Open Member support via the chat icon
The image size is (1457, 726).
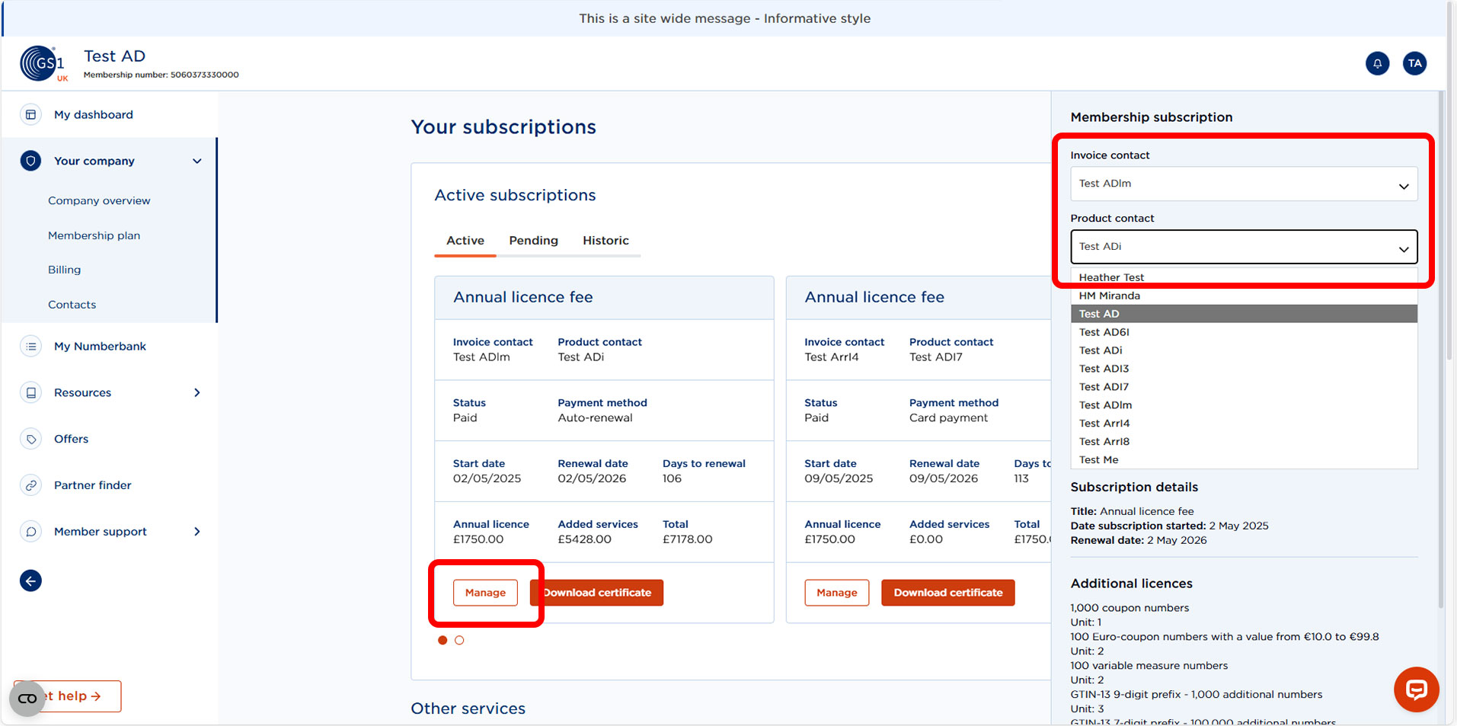point(30,531)
